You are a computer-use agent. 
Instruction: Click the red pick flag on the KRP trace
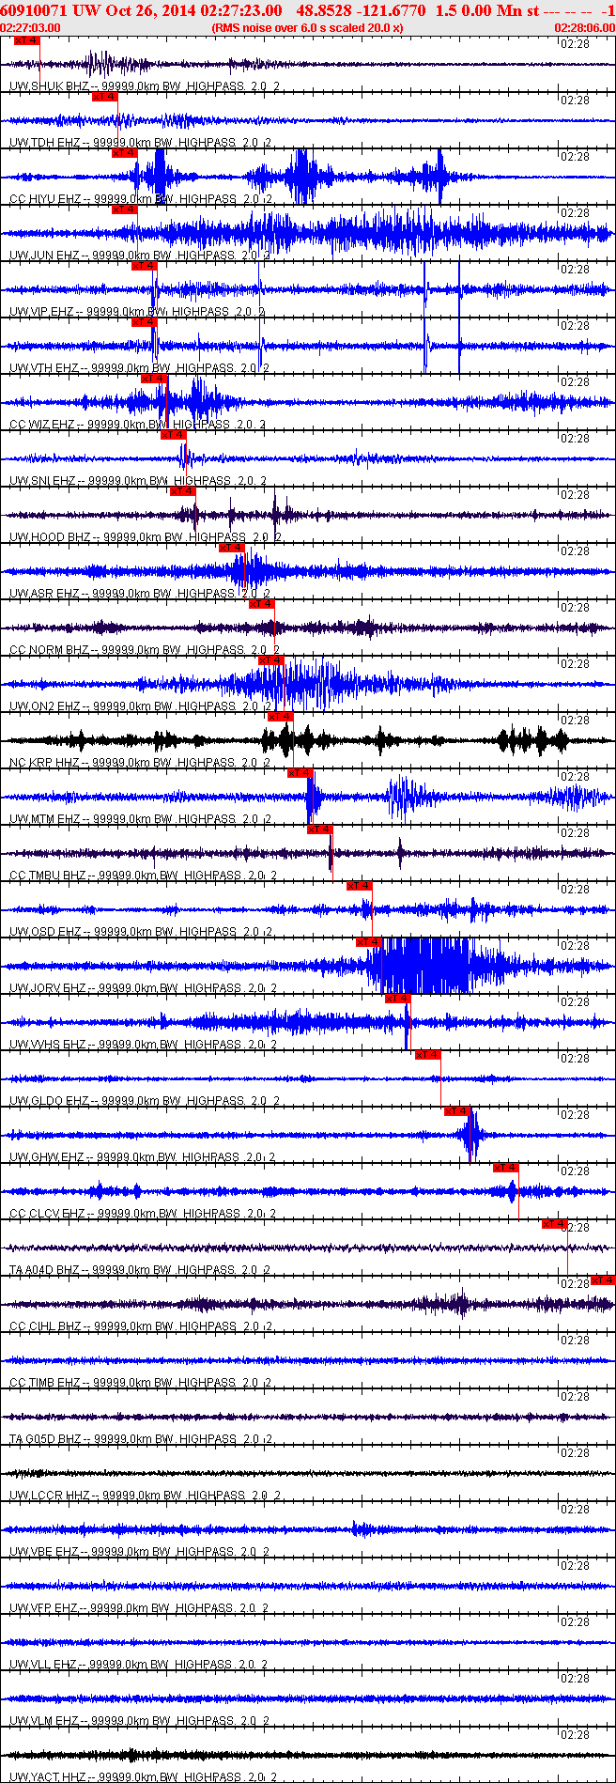point(280,717)
